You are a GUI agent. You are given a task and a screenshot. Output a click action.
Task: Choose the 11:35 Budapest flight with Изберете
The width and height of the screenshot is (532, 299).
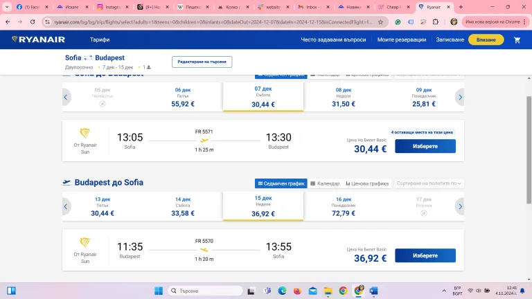(425, 255)
